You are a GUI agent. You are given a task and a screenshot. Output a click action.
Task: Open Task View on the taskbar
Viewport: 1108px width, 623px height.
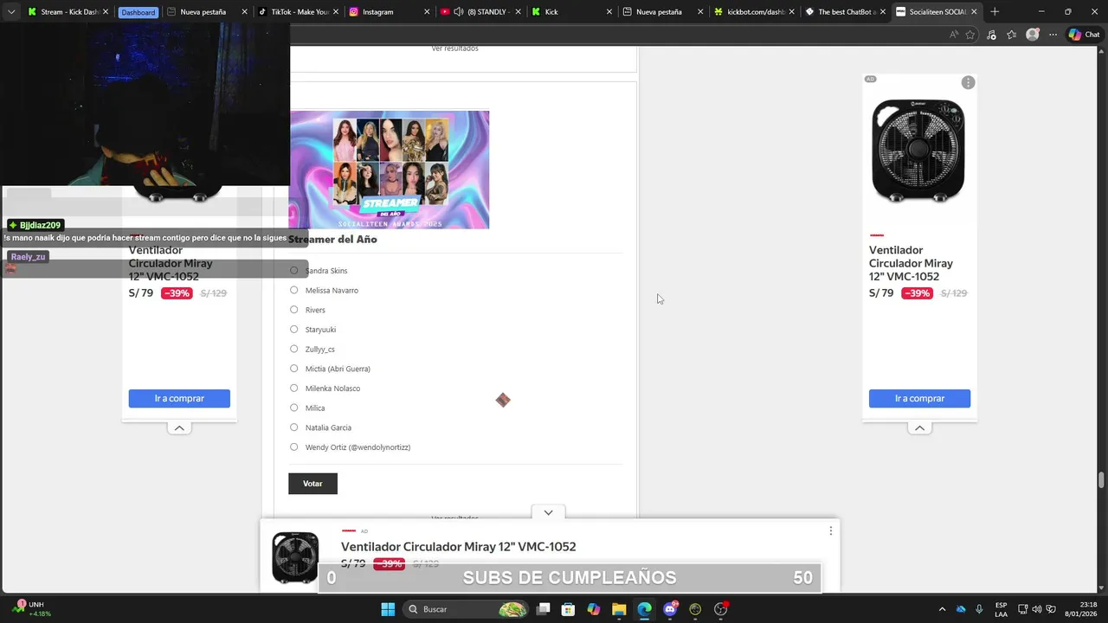(543, 609)
